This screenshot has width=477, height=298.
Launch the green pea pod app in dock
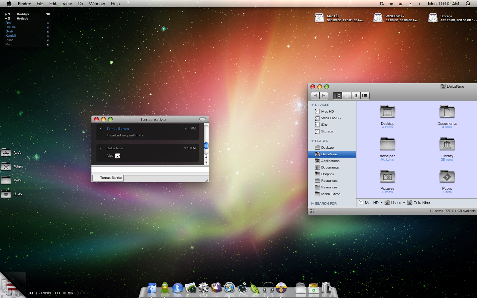tap(255, 287)
